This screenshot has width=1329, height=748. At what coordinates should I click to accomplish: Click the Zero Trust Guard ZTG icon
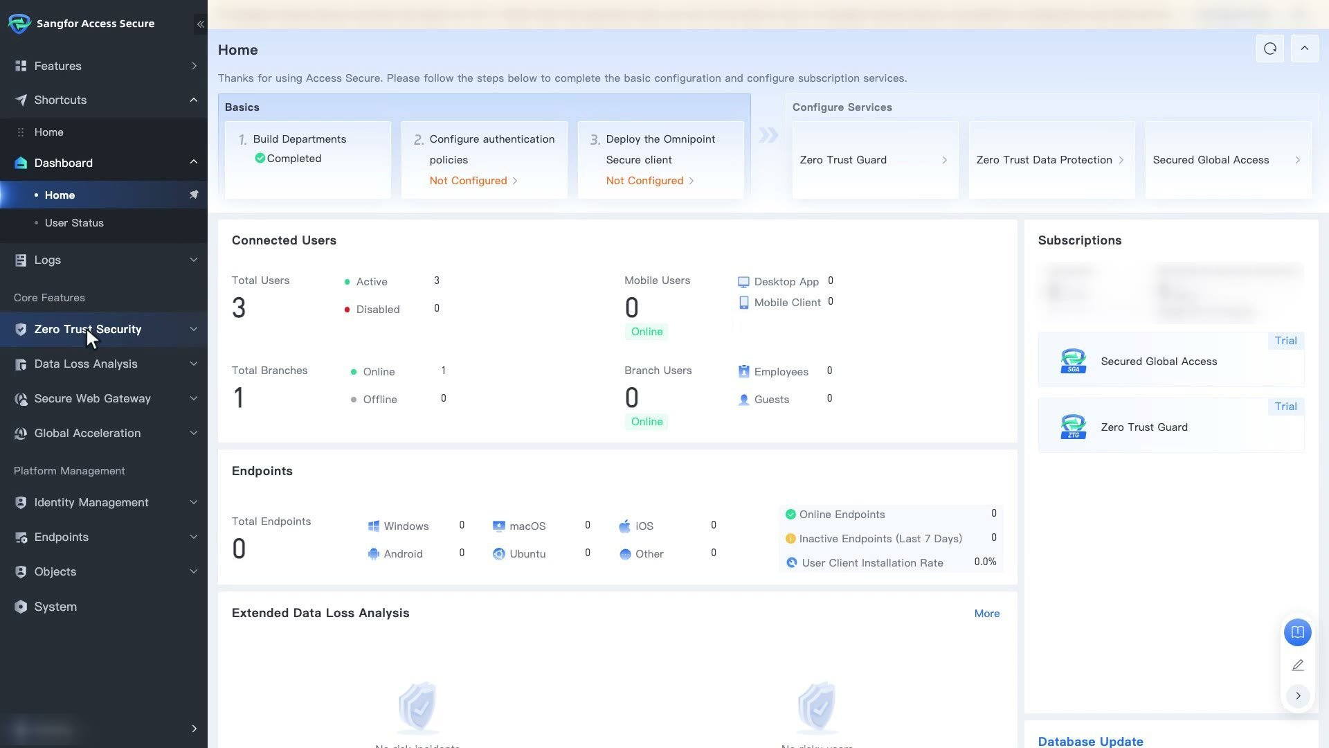[x=1073, y=427]
